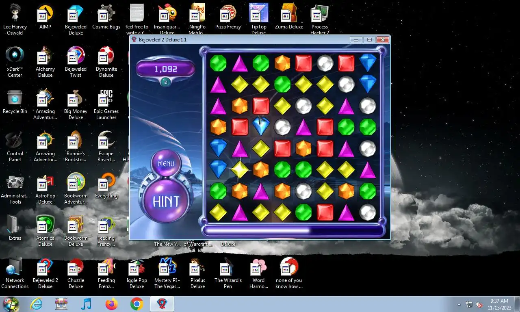
Task: Open the Extras desktop icon
Action: click(15, 228)
